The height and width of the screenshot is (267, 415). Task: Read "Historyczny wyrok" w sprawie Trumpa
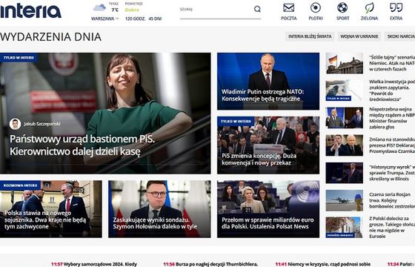(x=392, y=173)
